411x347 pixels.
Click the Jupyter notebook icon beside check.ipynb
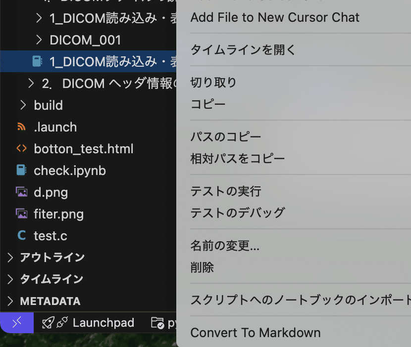click(21, 170)
